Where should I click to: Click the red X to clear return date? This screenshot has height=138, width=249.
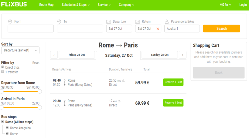point(158,29)
